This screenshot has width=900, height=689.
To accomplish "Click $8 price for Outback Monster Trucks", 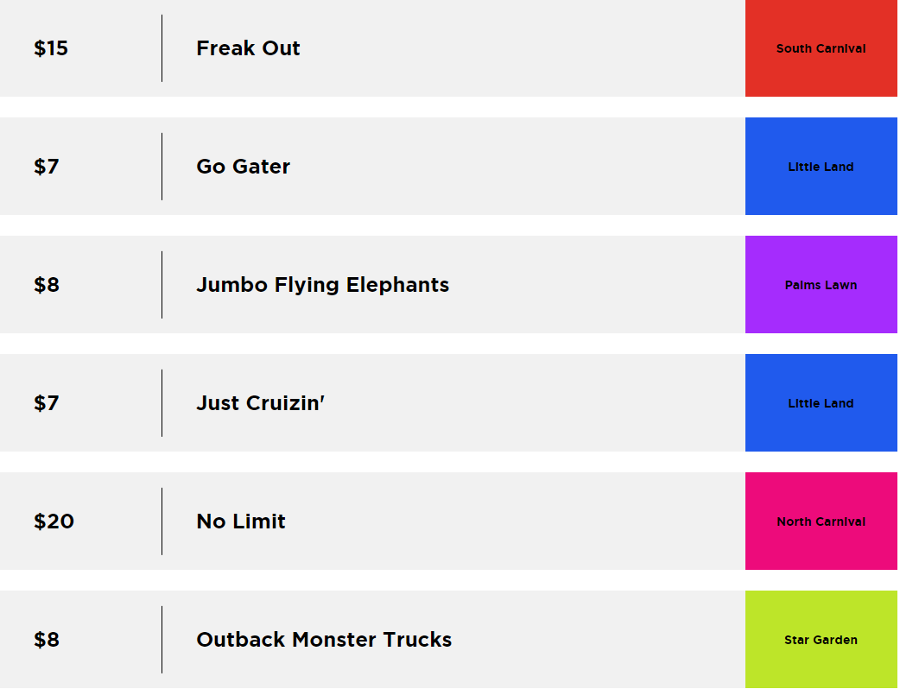I will (x=47, y=640).
